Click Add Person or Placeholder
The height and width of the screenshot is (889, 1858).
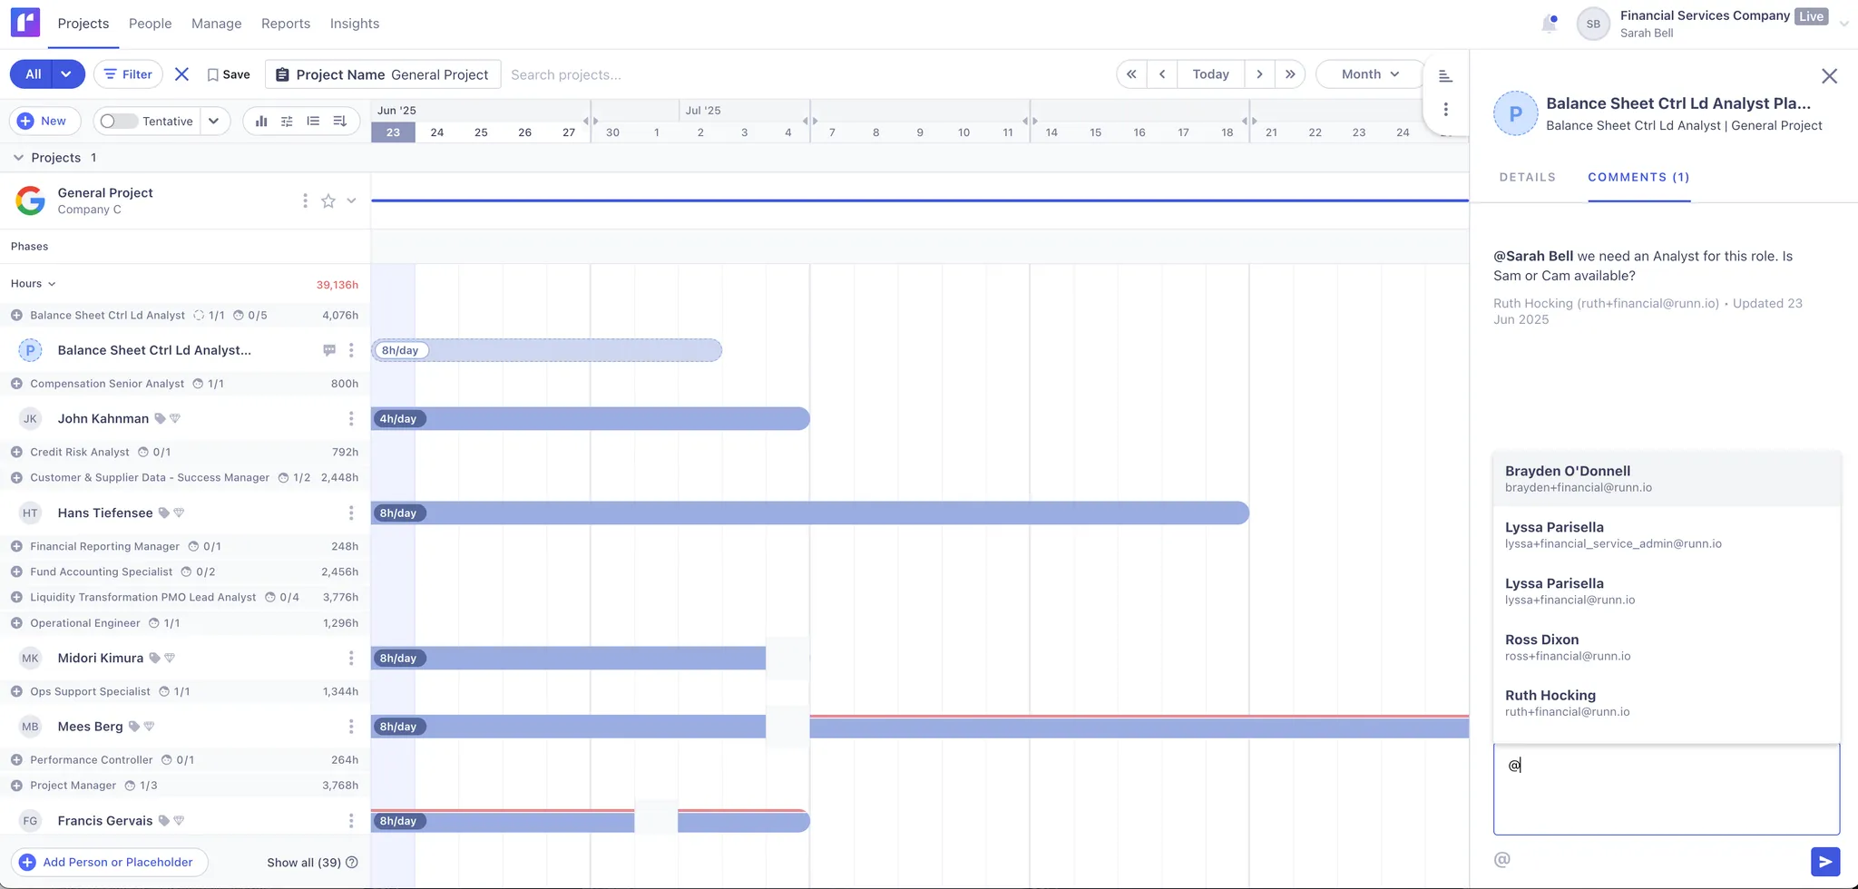pos(109,863)
